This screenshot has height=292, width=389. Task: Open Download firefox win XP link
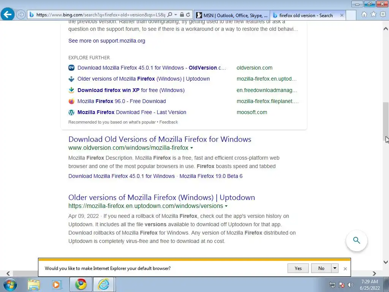point(131,90)
